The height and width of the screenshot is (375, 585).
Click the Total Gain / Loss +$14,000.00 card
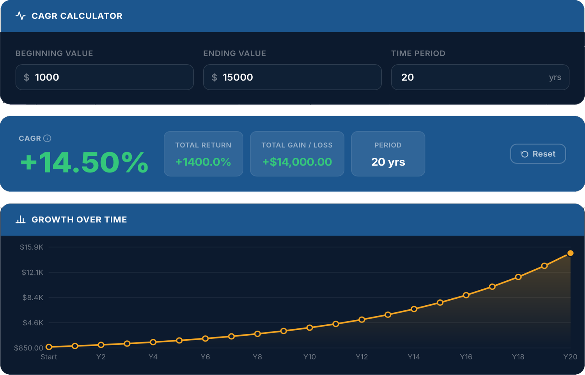click(297, 154)
